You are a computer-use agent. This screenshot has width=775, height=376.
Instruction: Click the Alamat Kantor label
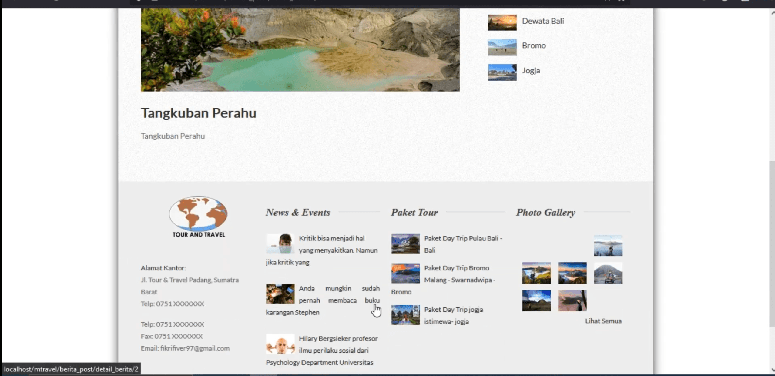[163, 268]
